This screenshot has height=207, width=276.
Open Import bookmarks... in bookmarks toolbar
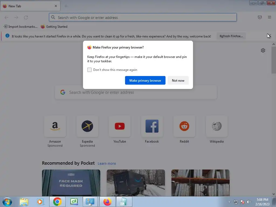click(x=20, y=27)
